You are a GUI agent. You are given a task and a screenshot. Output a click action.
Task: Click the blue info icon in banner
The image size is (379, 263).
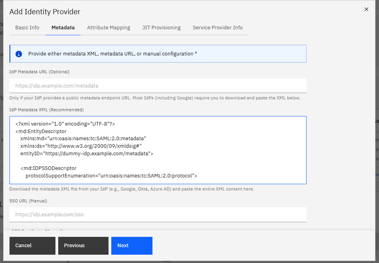click(19, 54)
